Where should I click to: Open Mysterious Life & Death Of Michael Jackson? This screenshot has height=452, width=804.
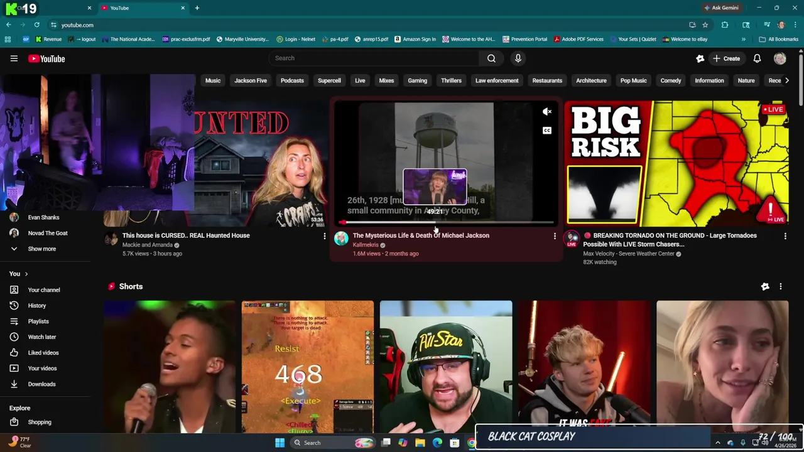tap(421, 235)
